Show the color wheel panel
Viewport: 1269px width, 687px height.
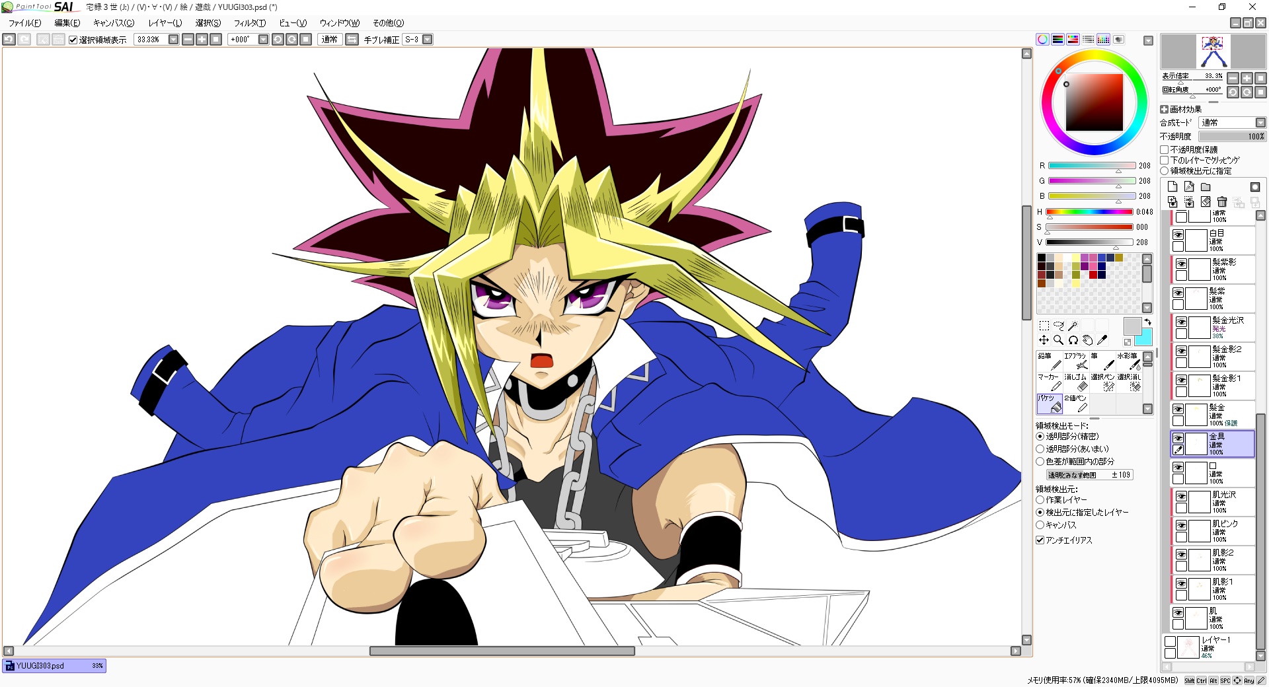1042,40
